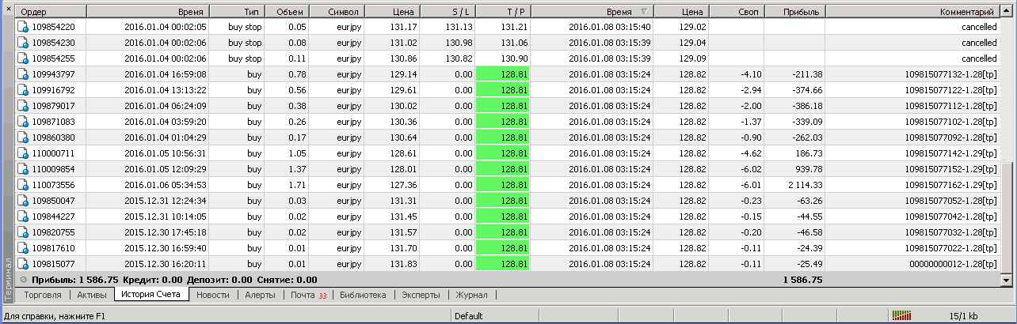The height and width of the screenshot is (324, 1017).
Task: Sort by the Комментарий column header
Action: pos(912,12)
